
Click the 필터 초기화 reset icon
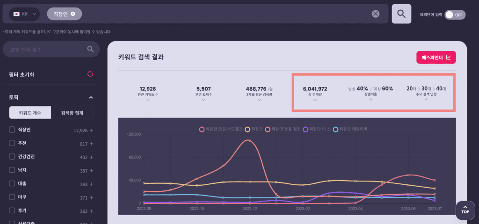(90, 74)
